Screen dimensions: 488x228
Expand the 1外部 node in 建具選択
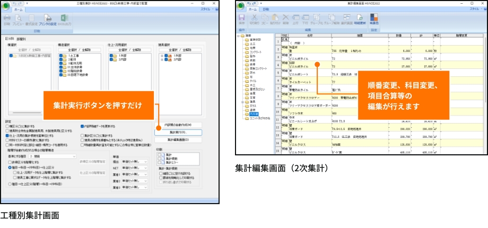(161, 55)
